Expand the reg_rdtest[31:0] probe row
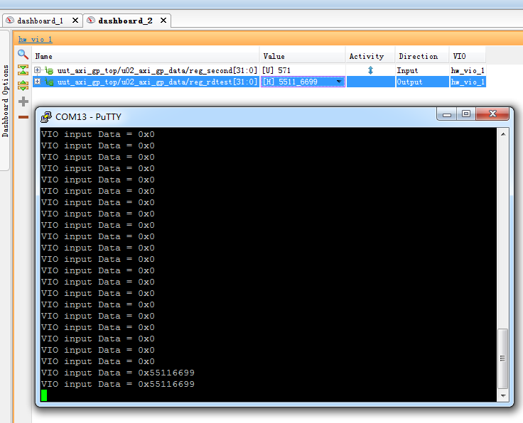Image resolution: width=523 pixels, height=423 pixels. click(x=38, y=82)
